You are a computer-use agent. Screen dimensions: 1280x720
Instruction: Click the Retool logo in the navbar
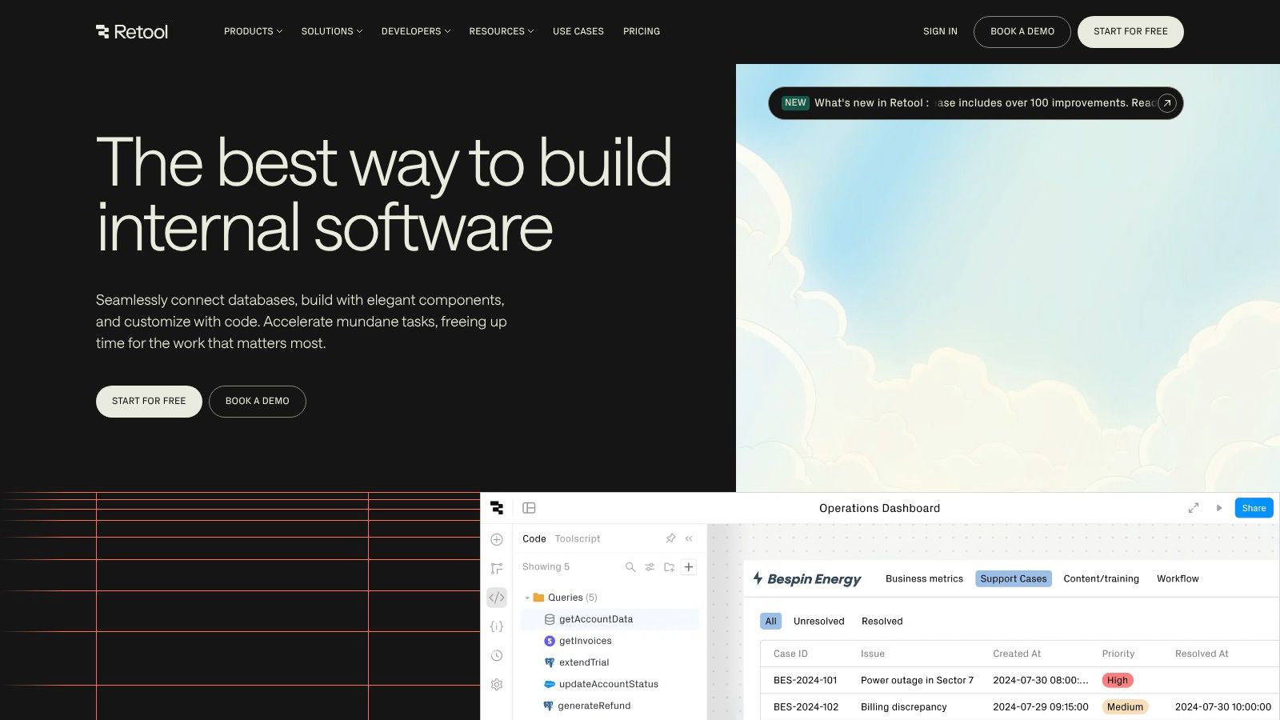(132, 32)
